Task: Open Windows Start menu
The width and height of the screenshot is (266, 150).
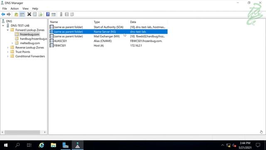Action: 5,145
